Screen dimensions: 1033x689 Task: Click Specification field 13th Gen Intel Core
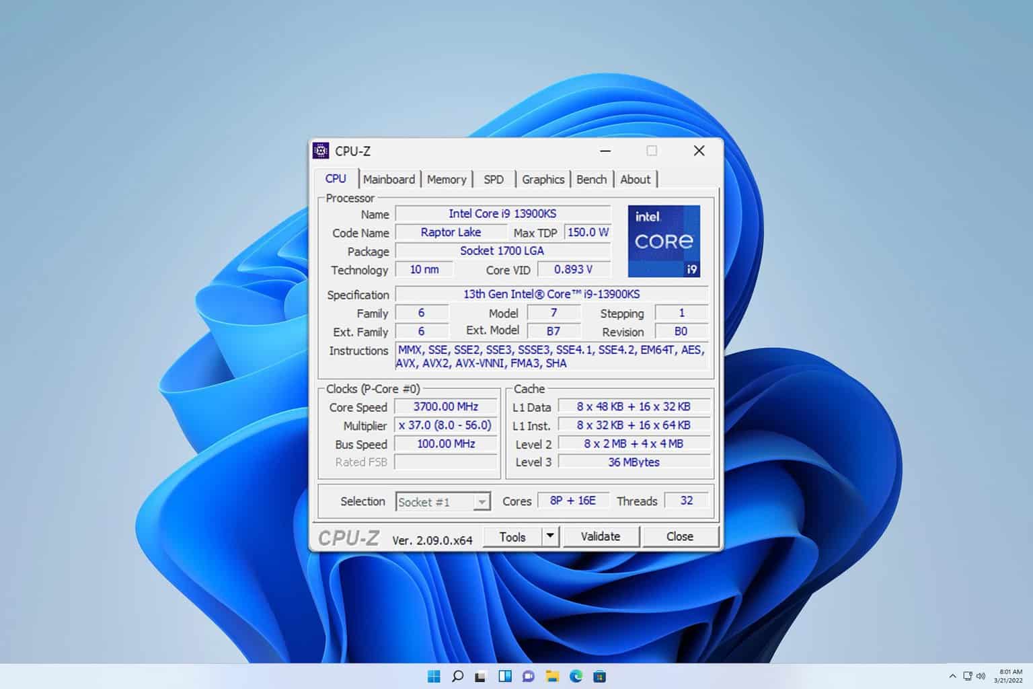pyautogui.click(x=551, y=294)
